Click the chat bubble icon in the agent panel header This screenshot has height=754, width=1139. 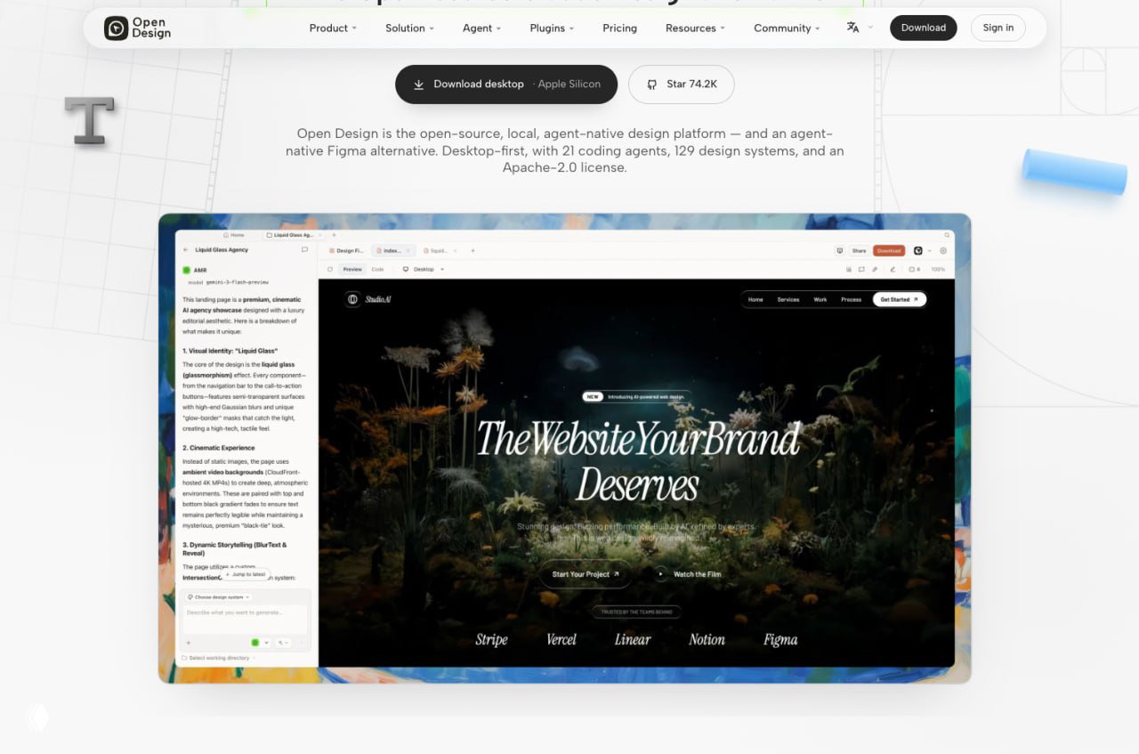(x=304, y=250)
